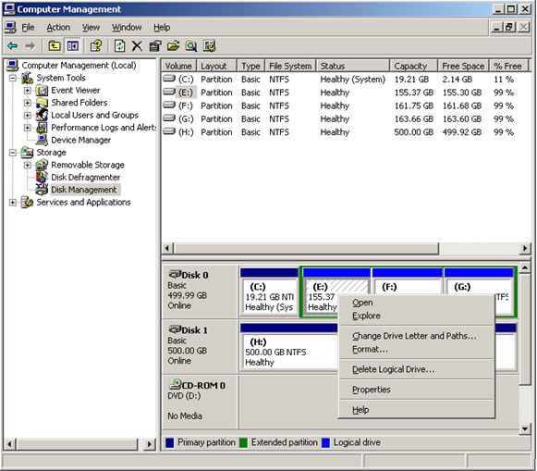Click the volume list horizontal scrollbar

346,248
